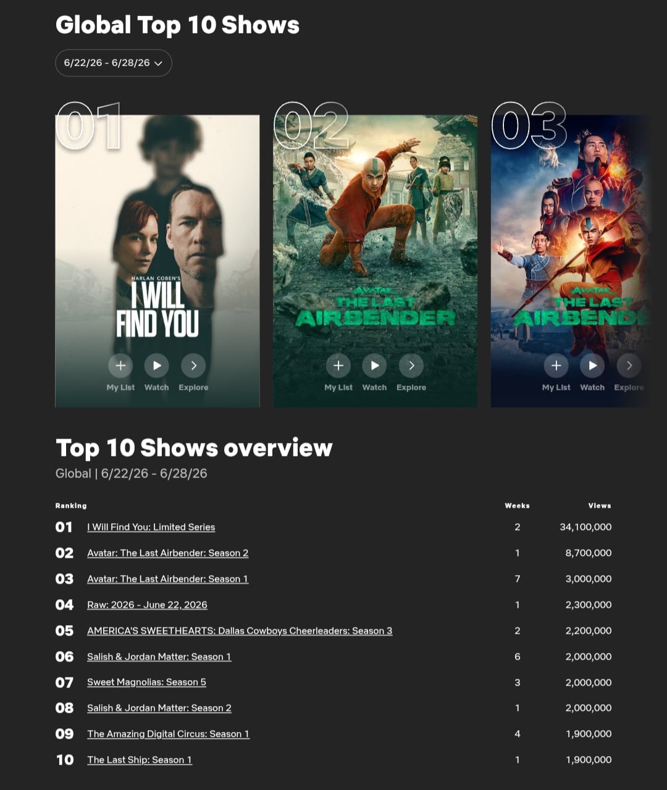Explore rank 03 Avatar poster via arrow icon
The width and height of the screenshot is (667, 790).
(x=629, y=366)
